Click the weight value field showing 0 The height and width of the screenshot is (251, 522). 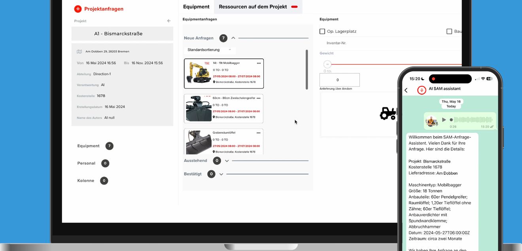(x=340, y=80)
